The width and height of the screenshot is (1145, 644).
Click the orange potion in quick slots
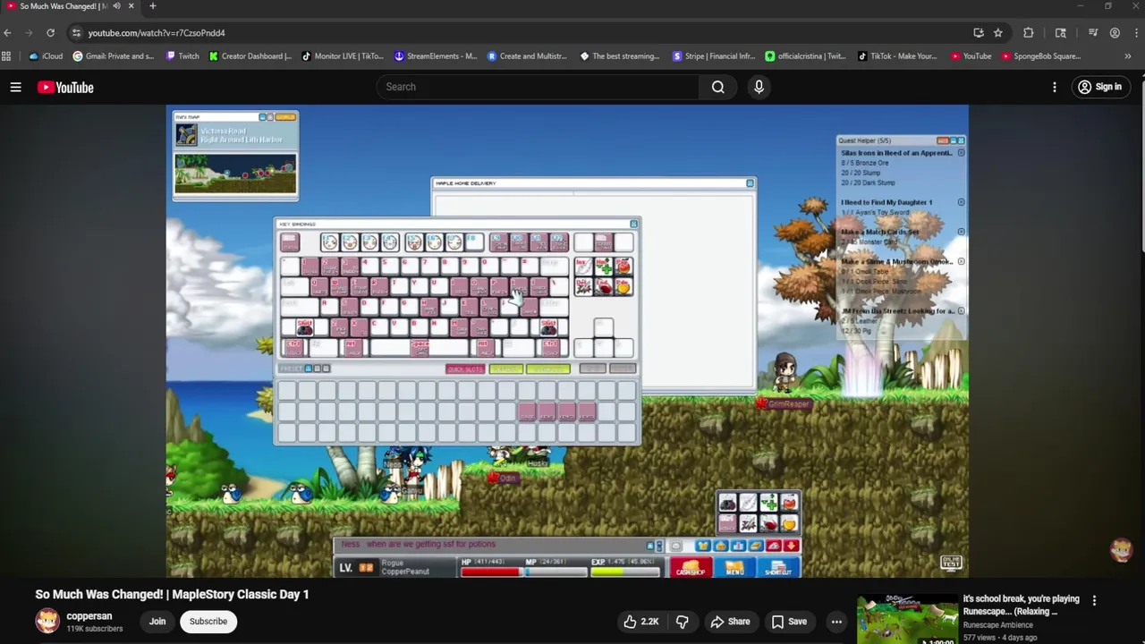pyautogui.click(x=789, y=523)
